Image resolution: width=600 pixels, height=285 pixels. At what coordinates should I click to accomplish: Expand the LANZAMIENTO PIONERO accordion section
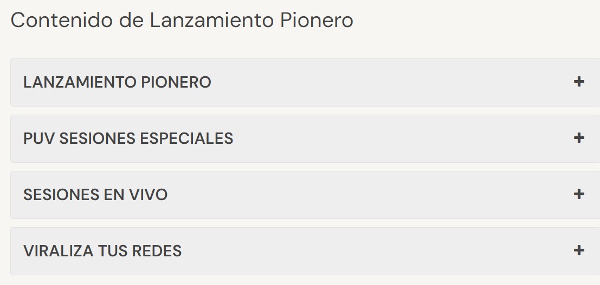coord(304,82)
